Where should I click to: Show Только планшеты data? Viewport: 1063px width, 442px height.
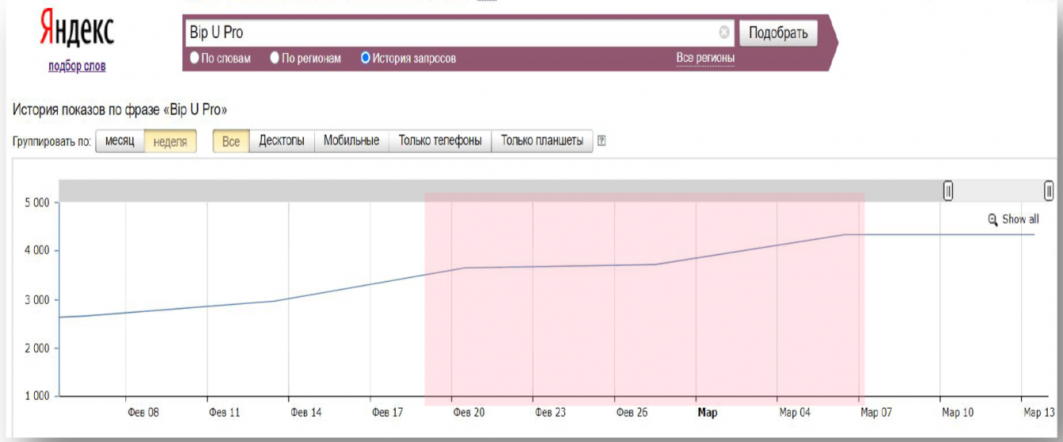[x=542, y=141]
